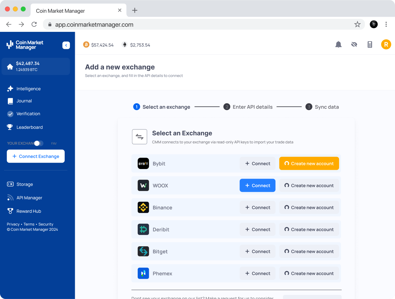Image resolution: width=395 pixels, height=299 pixels.
Task: Open the calculator tool in the top bar
Action: [x=370, y=45]
